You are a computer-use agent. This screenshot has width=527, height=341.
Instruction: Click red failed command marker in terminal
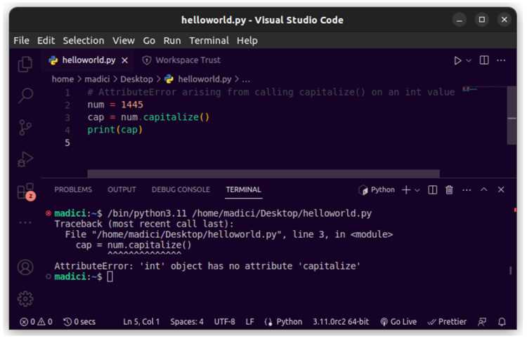tap(48, 213)
